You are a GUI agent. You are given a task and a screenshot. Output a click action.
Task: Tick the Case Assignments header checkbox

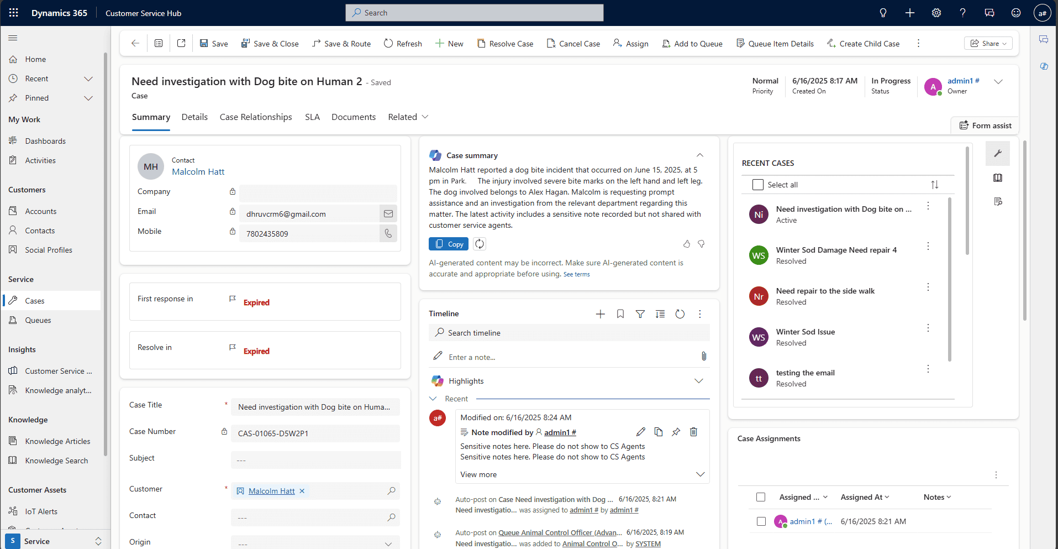[761, 497]
